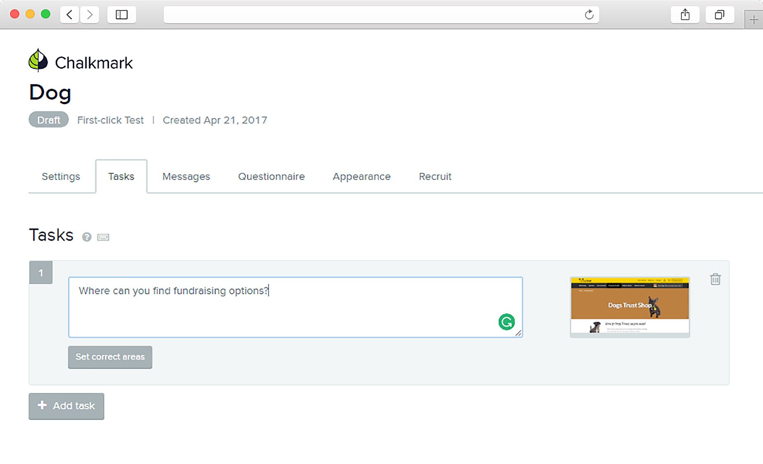Reload the page with the refresh icon
Screen dimensions: 763x464
click(x=589, y=15)
